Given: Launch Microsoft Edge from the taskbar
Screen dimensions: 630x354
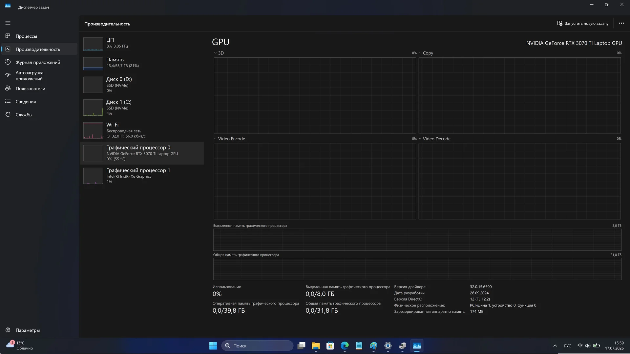Looking at the screenshot, I should (345, 346).
